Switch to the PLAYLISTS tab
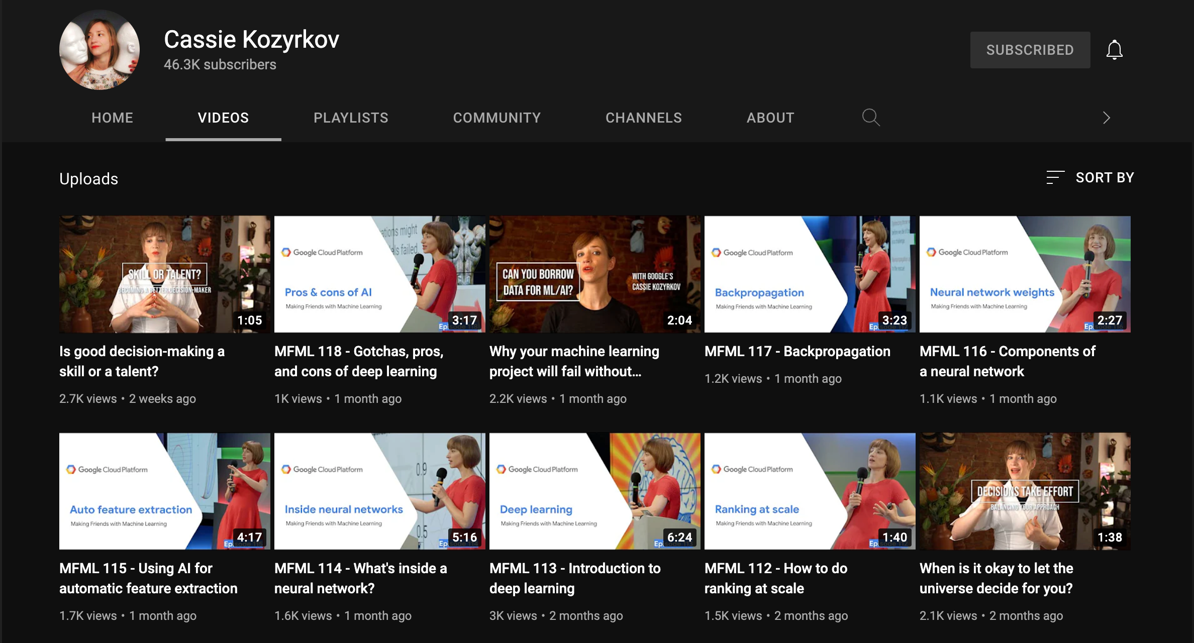This screenshot has width=1194, height=643. pyautogui.click(x=351, y=118)
